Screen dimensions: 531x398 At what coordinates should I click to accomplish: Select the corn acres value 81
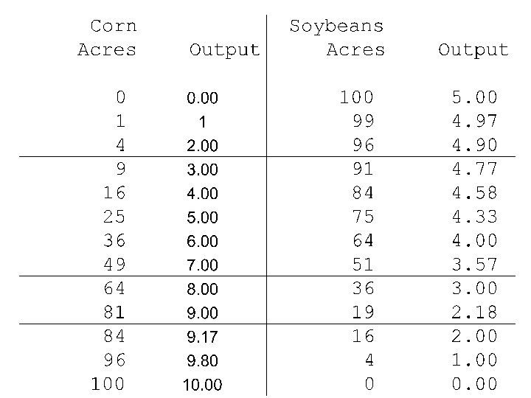point(115,313)
